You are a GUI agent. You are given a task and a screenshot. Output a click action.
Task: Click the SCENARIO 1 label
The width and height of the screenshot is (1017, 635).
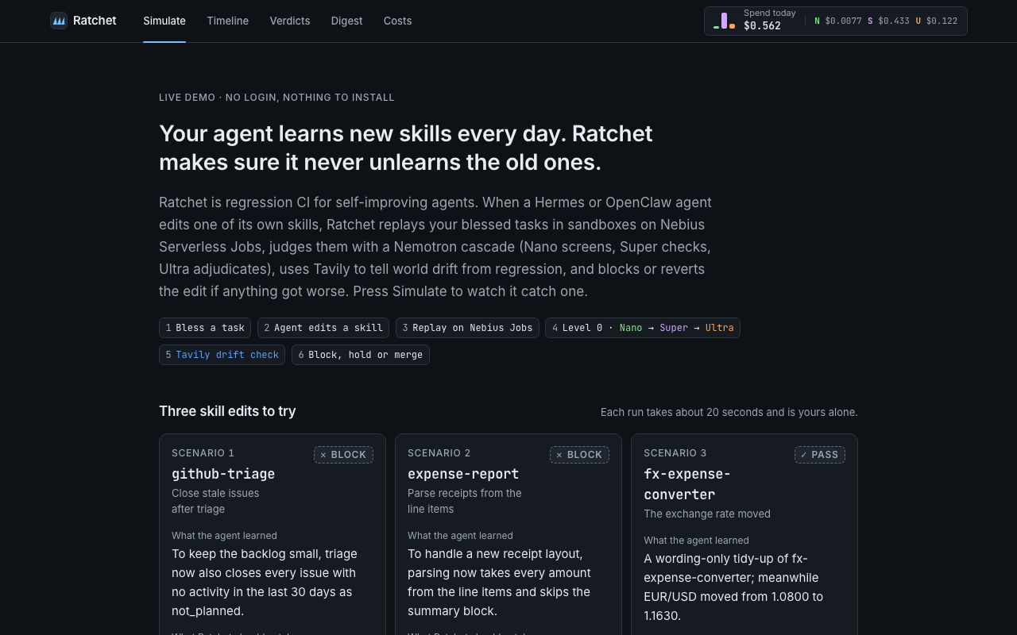[x=203, y=453]
